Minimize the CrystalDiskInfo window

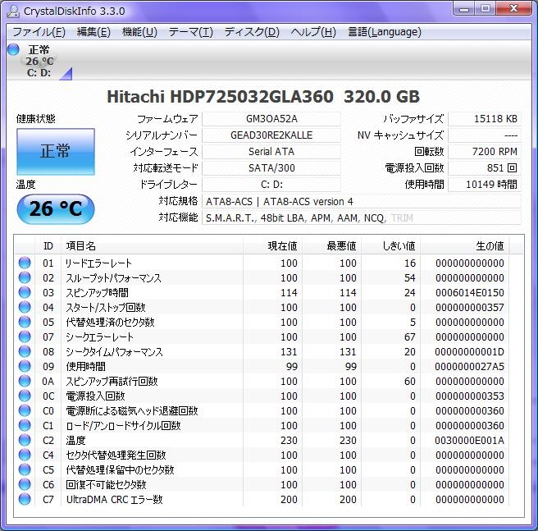(464, 8)
